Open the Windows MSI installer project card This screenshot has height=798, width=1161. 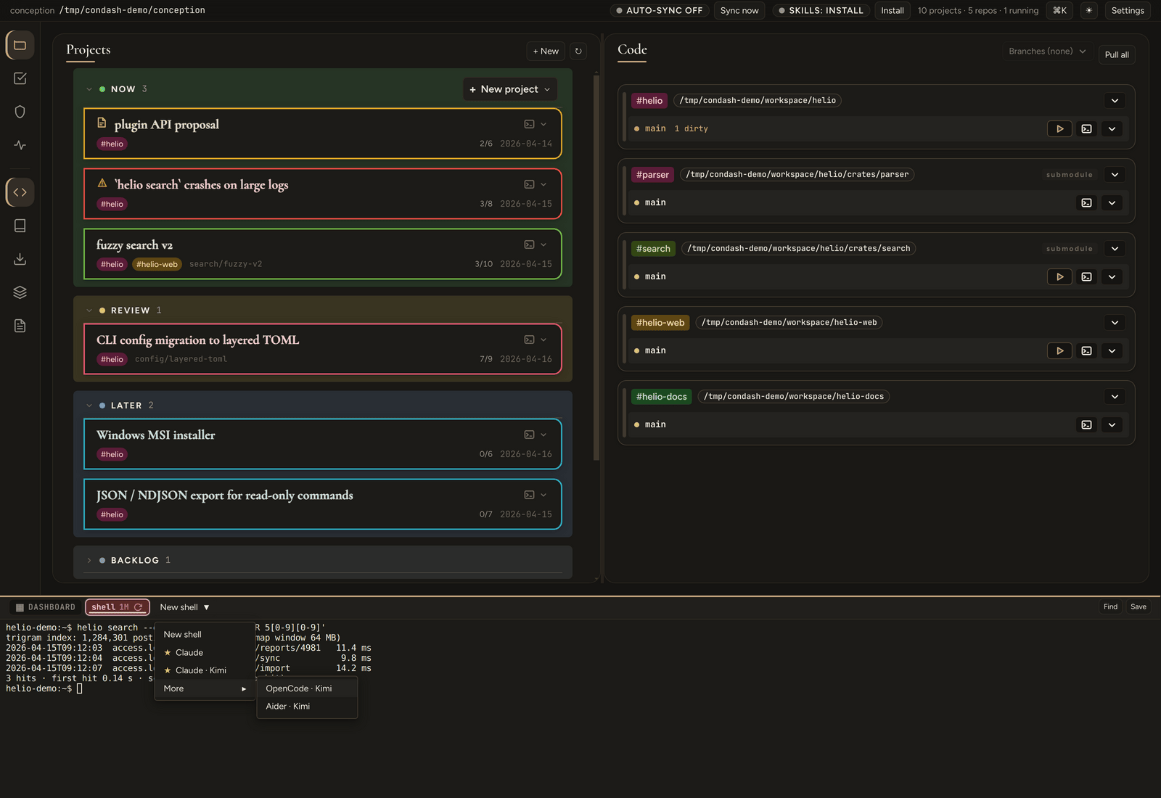323,444
